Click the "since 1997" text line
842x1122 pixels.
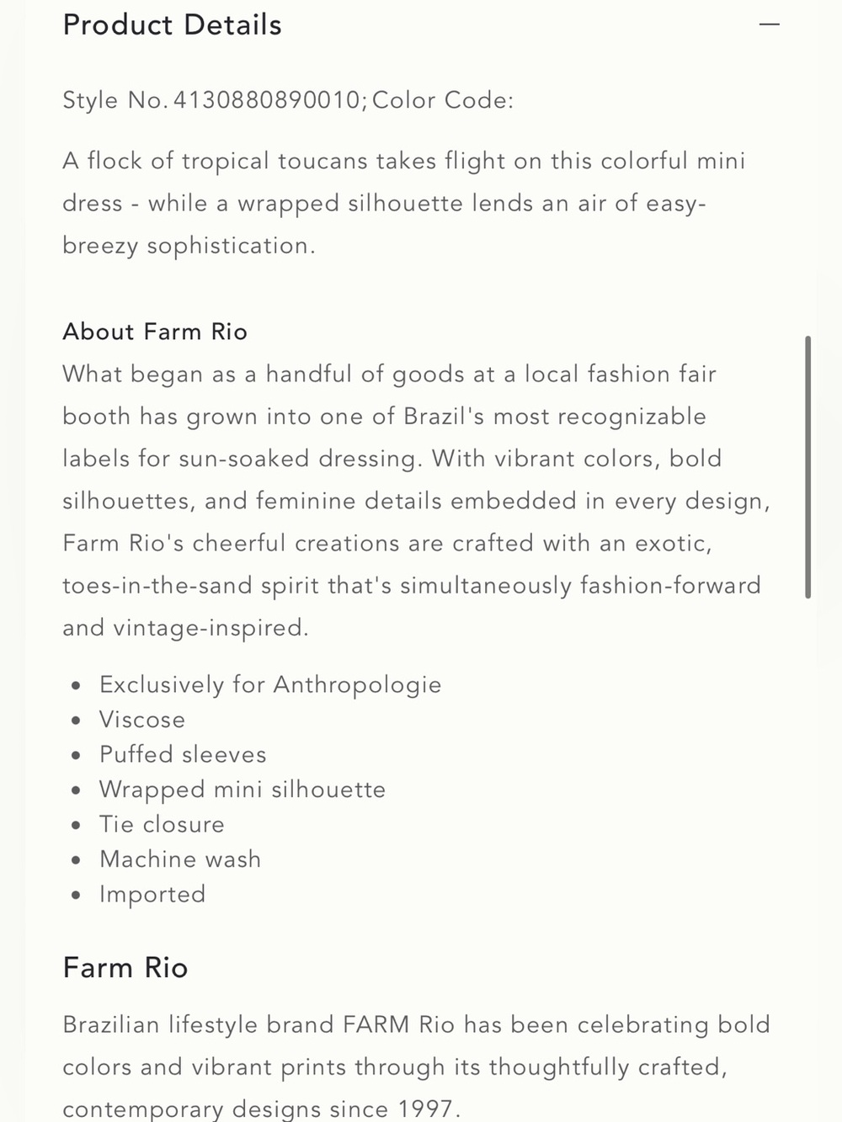coord(262,1109)
